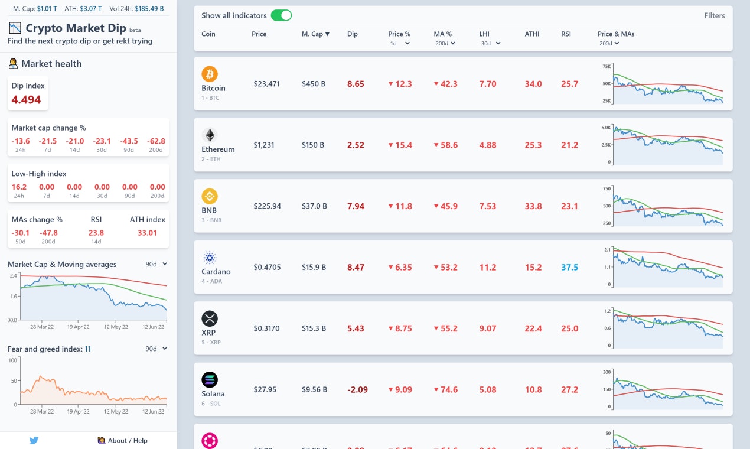Toggle the Show all indicators switch
750x449 pixels.
pyautogui.click(x=281, y=15)
